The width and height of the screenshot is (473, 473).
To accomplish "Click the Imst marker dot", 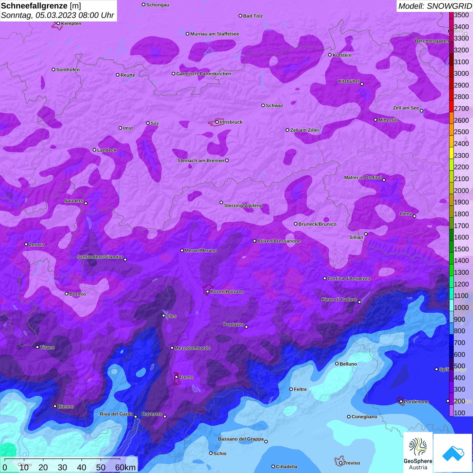I will point(120,128).
